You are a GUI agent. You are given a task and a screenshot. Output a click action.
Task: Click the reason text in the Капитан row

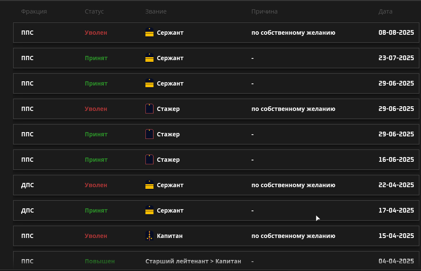coord(293,236)
